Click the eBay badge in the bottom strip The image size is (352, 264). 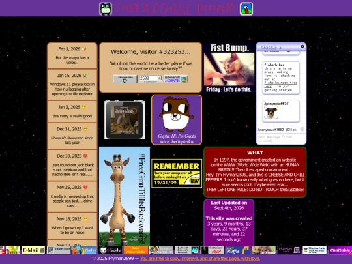tap(10, 250)
